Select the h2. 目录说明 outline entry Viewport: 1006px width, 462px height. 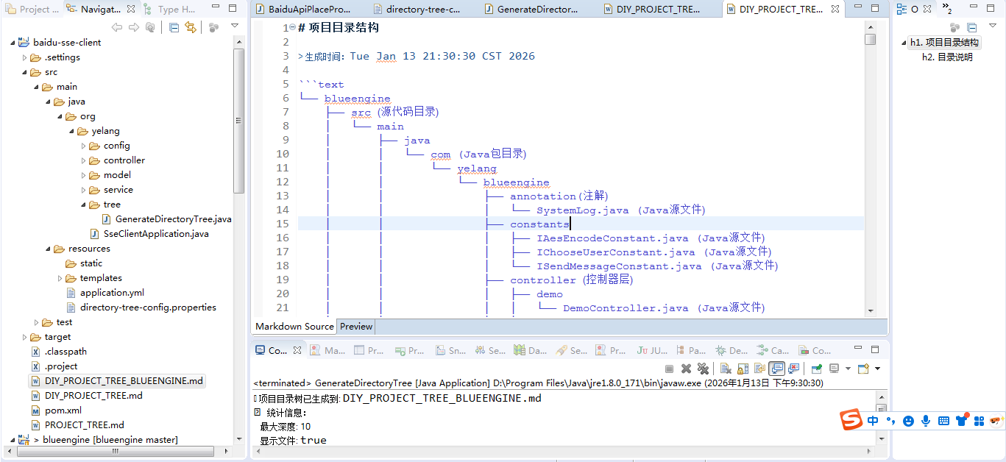click(947, 57)
